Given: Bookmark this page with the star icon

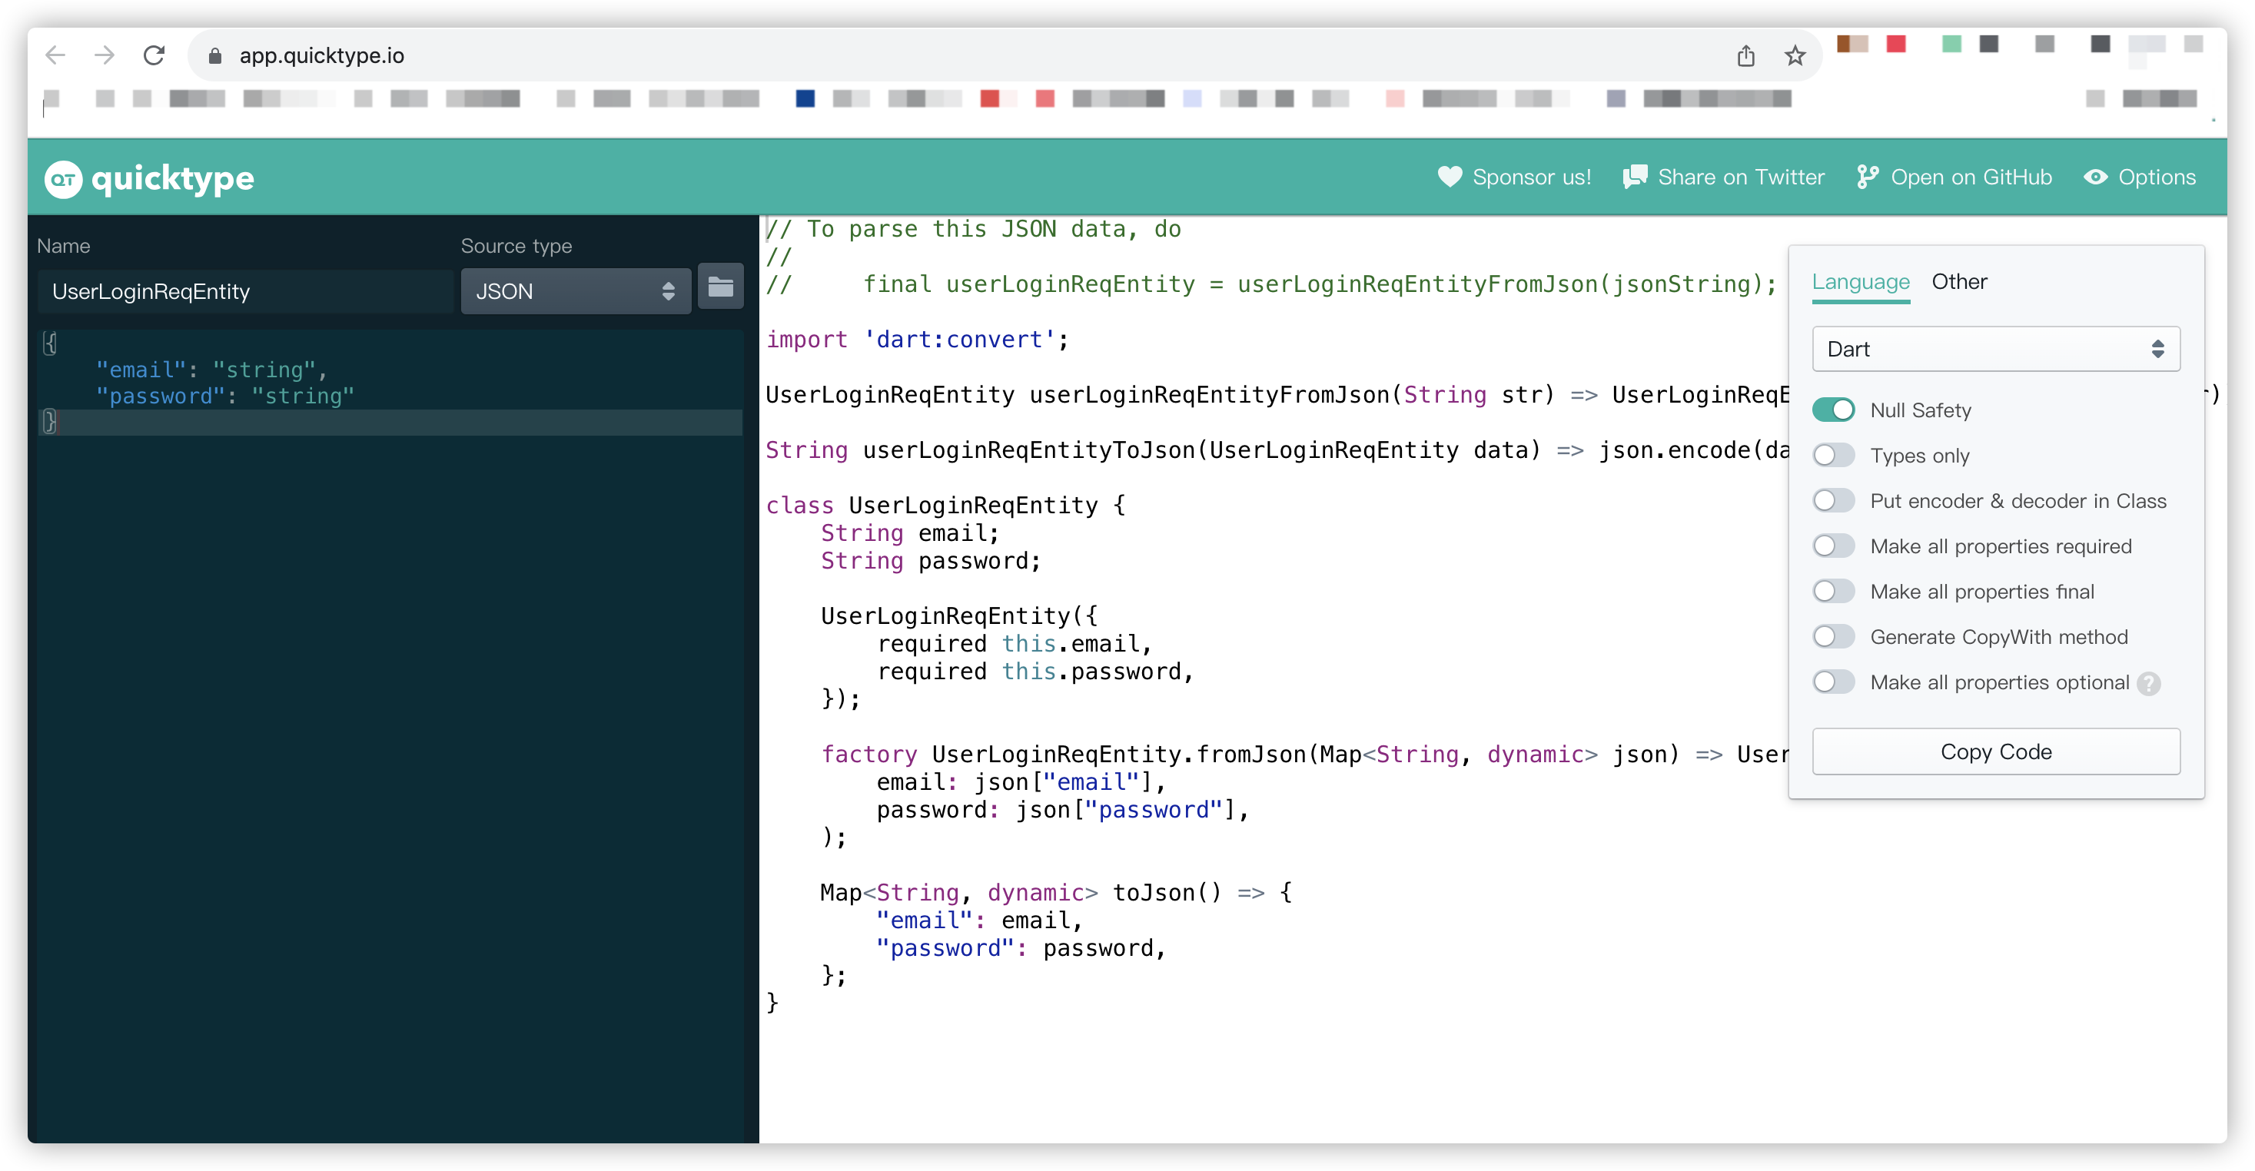Looking at the screenshot, I should [1795, 55].
